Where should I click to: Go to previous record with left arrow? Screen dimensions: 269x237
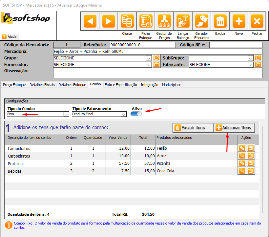click(90, 22)
